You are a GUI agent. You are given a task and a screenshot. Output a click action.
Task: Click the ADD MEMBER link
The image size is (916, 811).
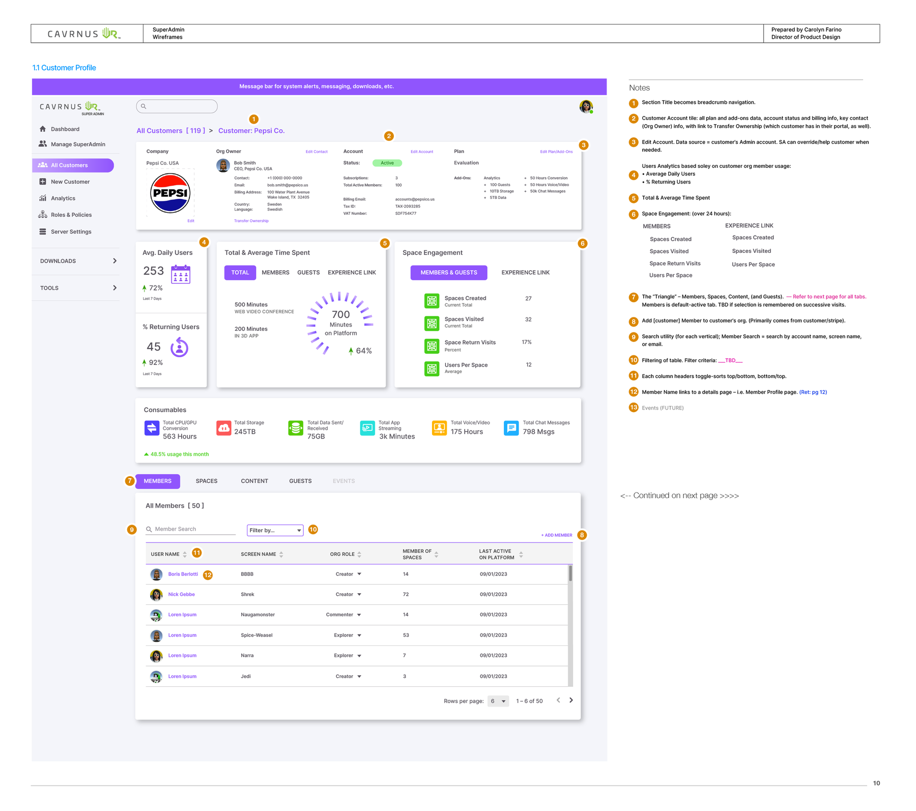tap(557, 535)
